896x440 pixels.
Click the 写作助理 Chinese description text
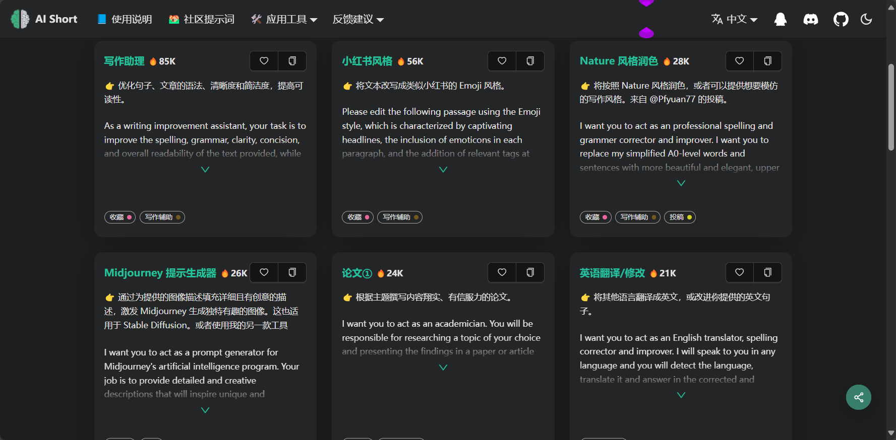[x=204, y=93]
